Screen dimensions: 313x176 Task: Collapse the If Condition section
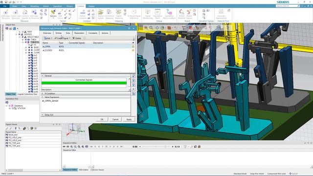[x=43, y=93]
